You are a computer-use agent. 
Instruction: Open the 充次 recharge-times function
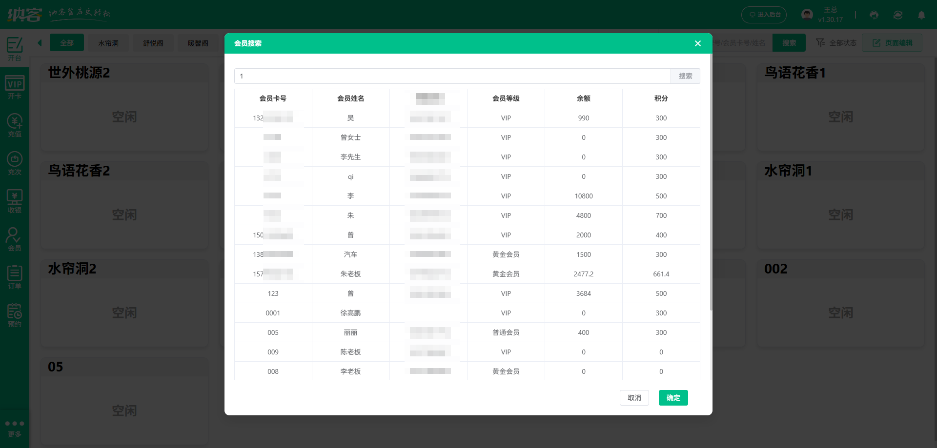pos(14,163)
